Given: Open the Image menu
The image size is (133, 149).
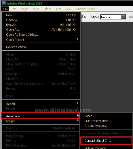Looking at the screenshot, I should click(x=24, y=9).
